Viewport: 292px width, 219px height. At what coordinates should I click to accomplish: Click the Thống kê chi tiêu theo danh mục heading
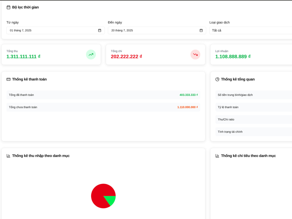pyautogui.click(x=248, y=156)
